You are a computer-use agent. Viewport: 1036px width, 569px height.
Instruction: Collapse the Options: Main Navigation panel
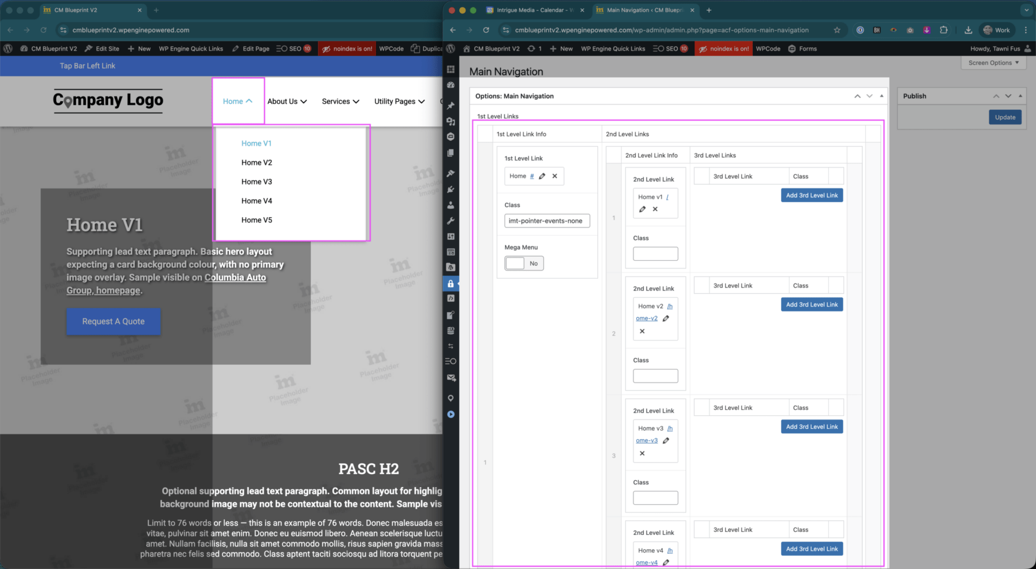(x=882, y=96)
